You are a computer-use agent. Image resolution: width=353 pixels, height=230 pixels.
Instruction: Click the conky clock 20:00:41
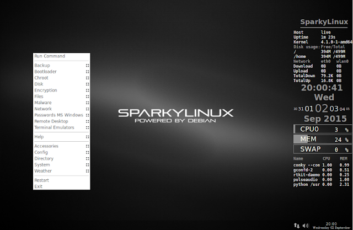pos(322,88)
